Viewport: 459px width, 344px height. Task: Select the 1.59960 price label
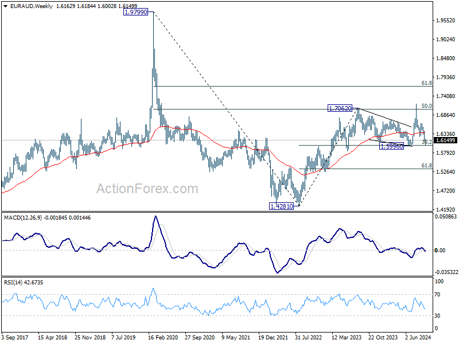point(391,146)
